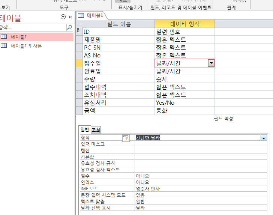Click the 텍스트 맞춤 value 일반
The height and width of the screenshot is (215, 273).
(201, 201)
